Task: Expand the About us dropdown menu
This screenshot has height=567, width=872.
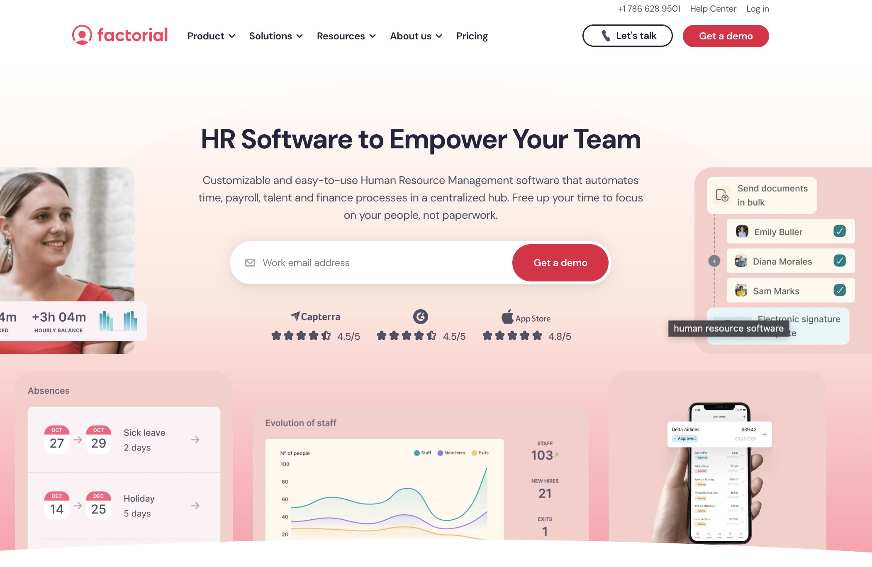Action: pyautogui.click(x=416, y=36)
